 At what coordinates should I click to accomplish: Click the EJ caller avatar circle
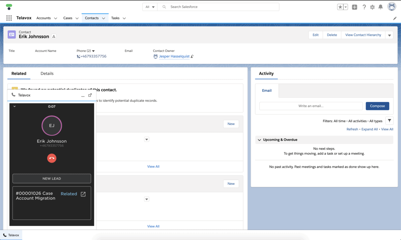click(x=52, y=126)
